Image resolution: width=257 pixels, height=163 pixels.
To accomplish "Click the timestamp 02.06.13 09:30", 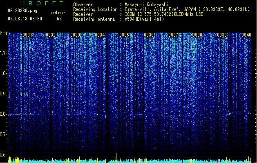I will tap(25, 19).
